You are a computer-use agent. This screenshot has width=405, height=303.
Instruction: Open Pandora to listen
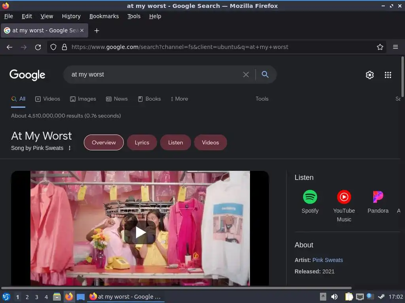(378, 202)
